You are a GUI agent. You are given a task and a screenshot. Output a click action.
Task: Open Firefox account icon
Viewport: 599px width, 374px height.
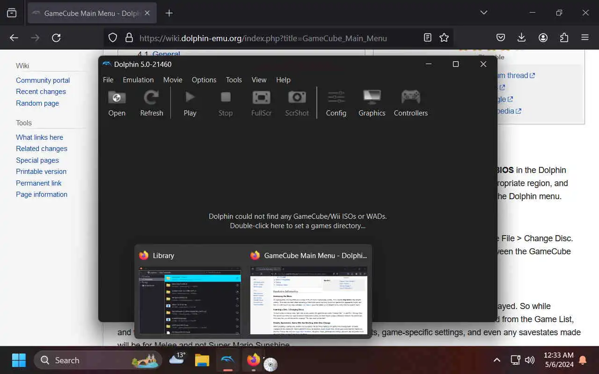543,38
